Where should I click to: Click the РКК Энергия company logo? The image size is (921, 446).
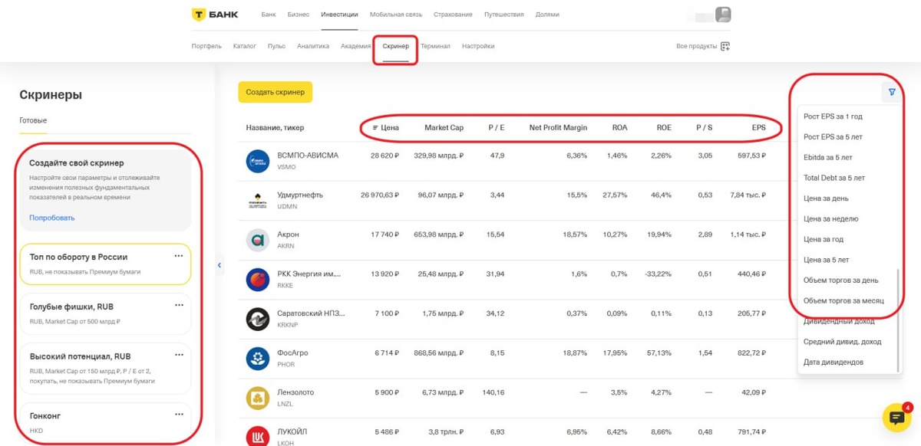(x=257, y=280)
